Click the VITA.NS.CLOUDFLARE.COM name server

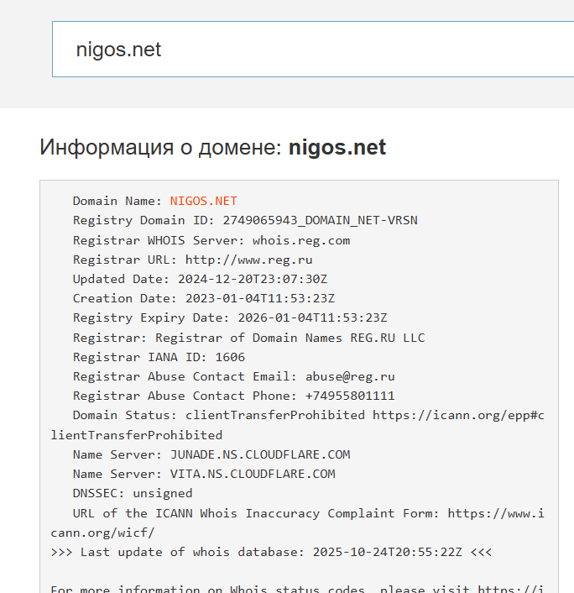pos(253,474)
